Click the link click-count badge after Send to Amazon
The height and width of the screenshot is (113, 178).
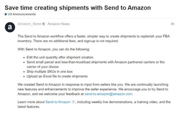(x=73, y=102)
